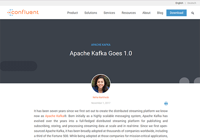Click the author's profile photo
200x140 pixels.
coord(101,84)
